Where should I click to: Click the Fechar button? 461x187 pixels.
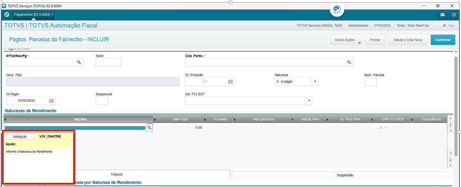coord(375,40)
